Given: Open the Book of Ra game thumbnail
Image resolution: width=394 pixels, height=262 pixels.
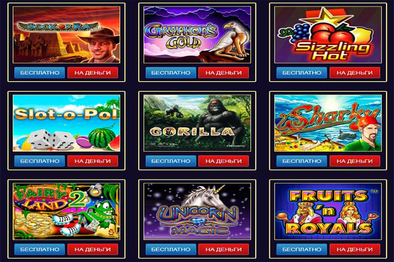Looking at the screenshot, I should (x=66, y=34).
